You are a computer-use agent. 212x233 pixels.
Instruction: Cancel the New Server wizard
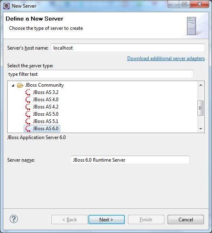[x=186, y=219]
